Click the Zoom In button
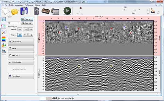Image resolution: width=164 pixels, height=101 pixels. (x=27, y=19)
